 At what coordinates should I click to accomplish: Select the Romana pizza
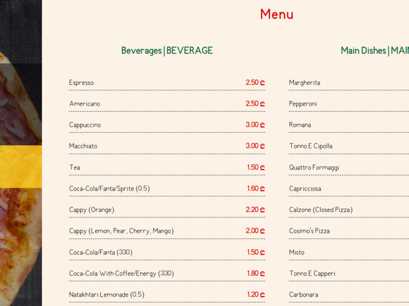[x=300, y=125]
